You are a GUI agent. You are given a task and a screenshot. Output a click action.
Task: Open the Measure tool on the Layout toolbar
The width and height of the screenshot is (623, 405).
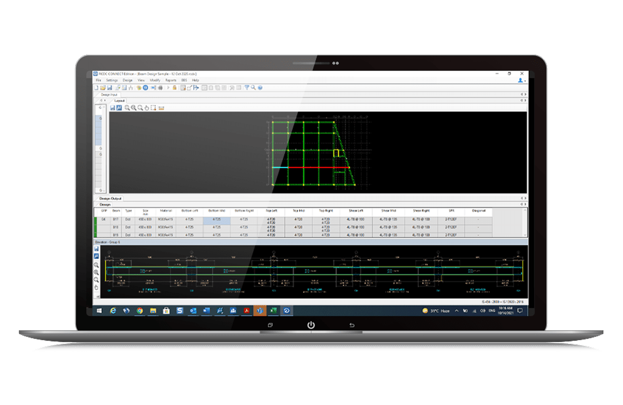161,108
